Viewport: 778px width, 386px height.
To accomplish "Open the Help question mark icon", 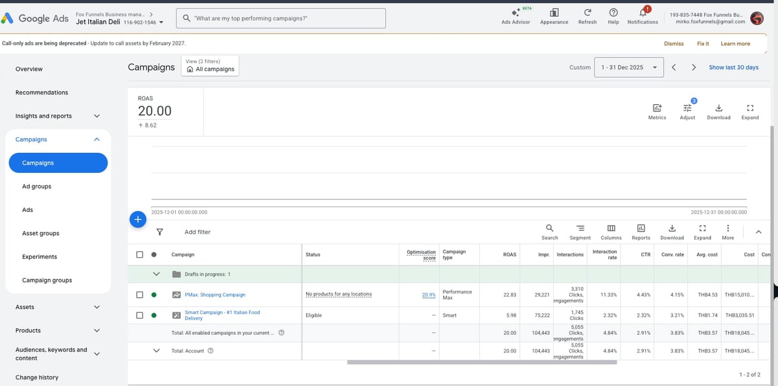I will tap(613, 12).
